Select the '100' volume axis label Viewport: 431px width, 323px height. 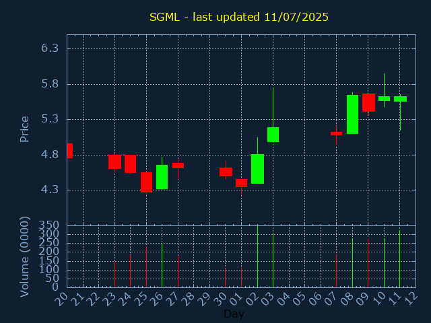49,269
